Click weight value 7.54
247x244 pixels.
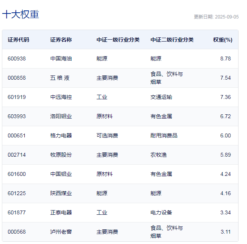point(225,78)
